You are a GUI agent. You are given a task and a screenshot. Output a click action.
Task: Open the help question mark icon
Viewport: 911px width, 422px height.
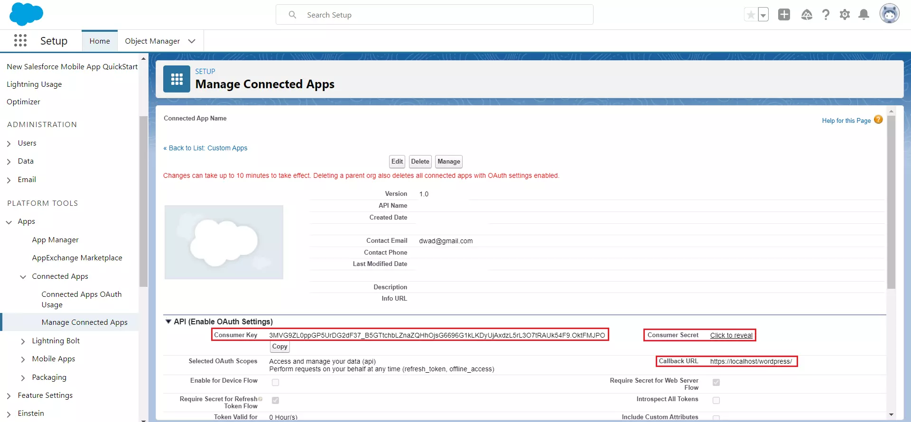click(826, 15)
